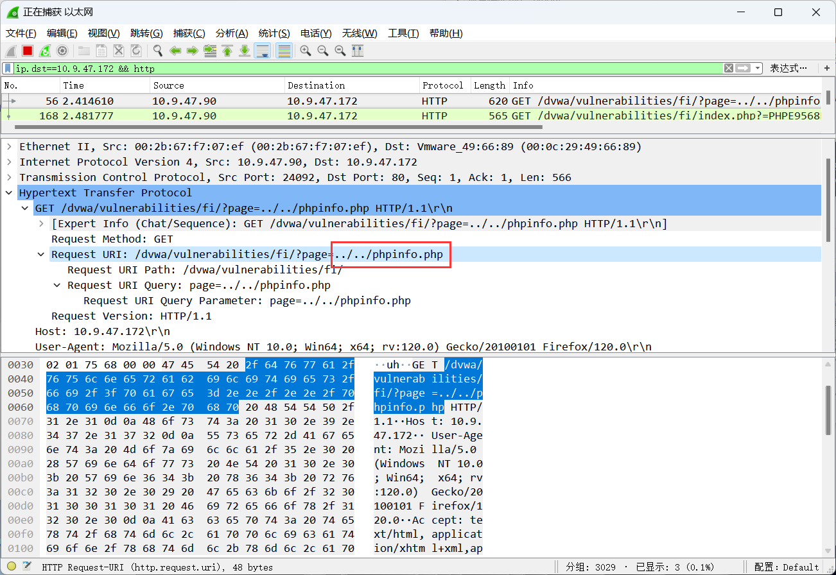Jump to the first packet
The height and width of the screenshot is (575, 836).
[x=227, y=51]
